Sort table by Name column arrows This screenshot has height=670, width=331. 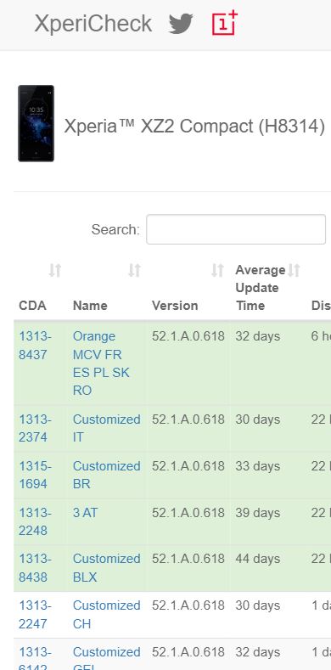pyautogui.click(x=135, y=270)
